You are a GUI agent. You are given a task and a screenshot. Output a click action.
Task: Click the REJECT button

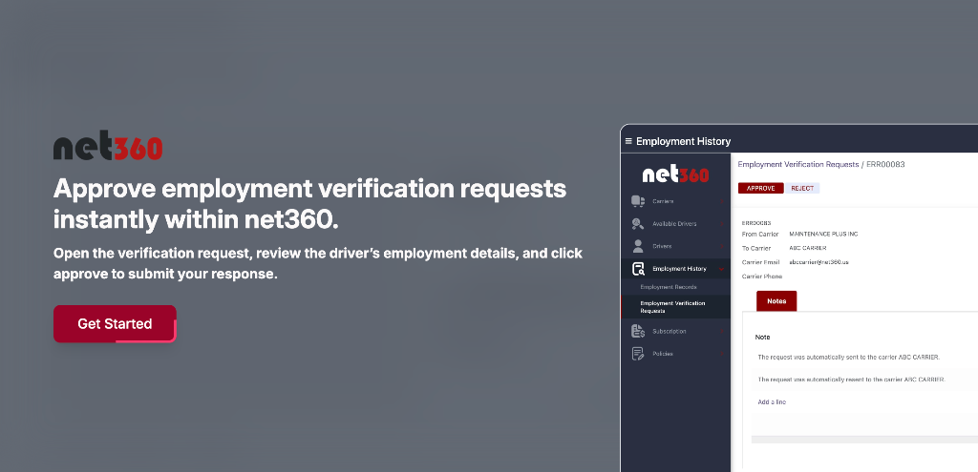(x=802, y=188)
